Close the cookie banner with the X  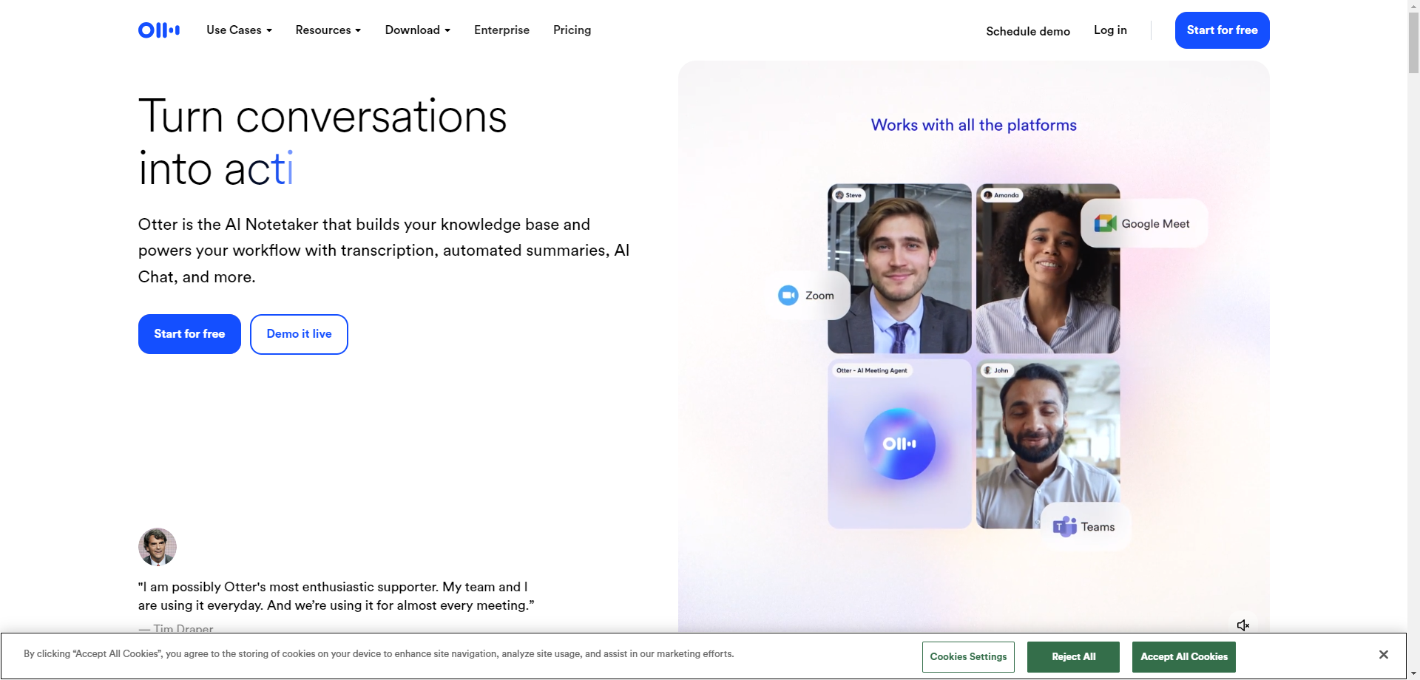coord(1383,655)
